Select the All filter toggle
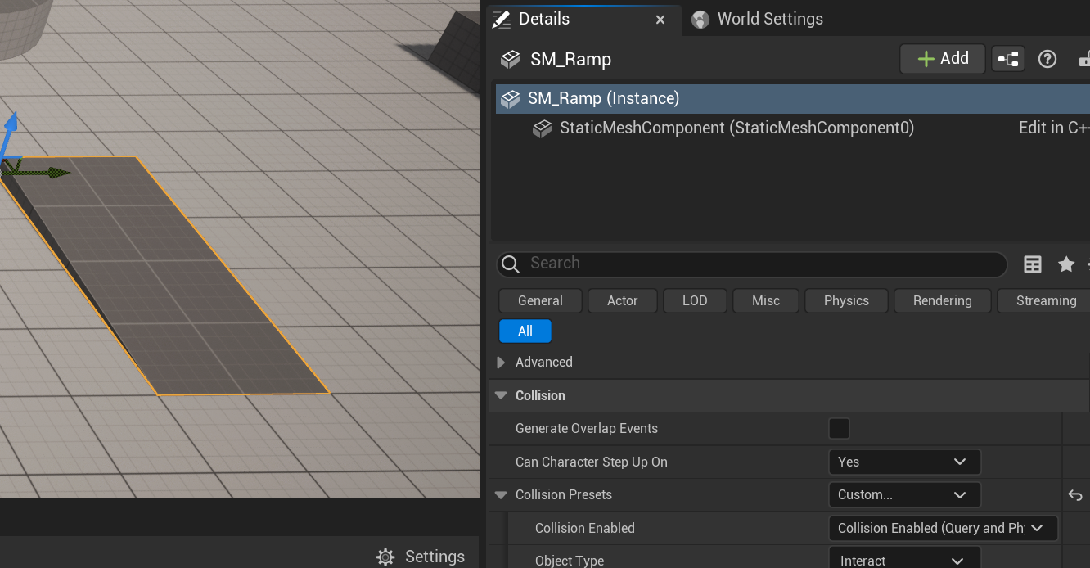Image resolution: width=1090 pixels, height=568 pixels. point(525,331)
